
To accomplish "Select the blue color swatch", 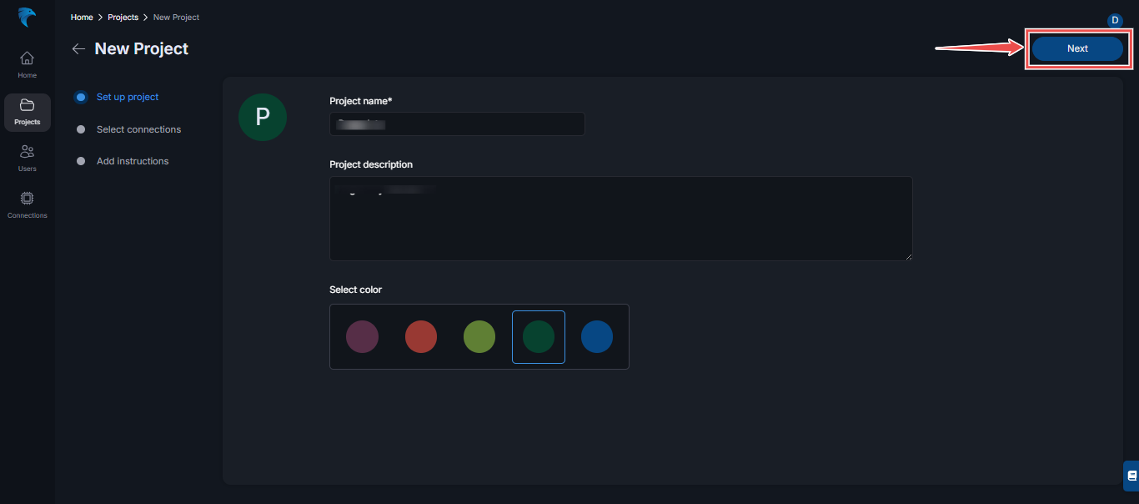I will tap(596, 336).
